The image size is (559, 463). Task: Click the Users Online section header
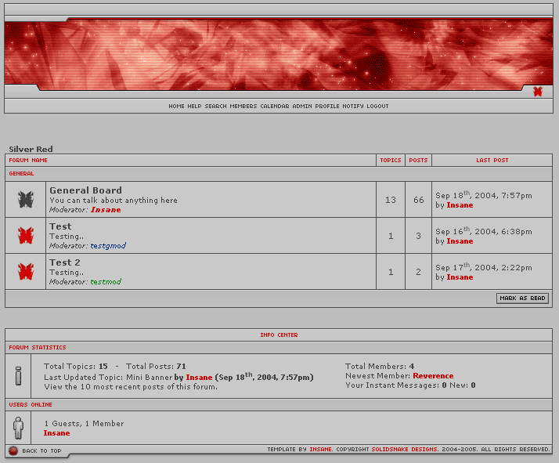31,405
